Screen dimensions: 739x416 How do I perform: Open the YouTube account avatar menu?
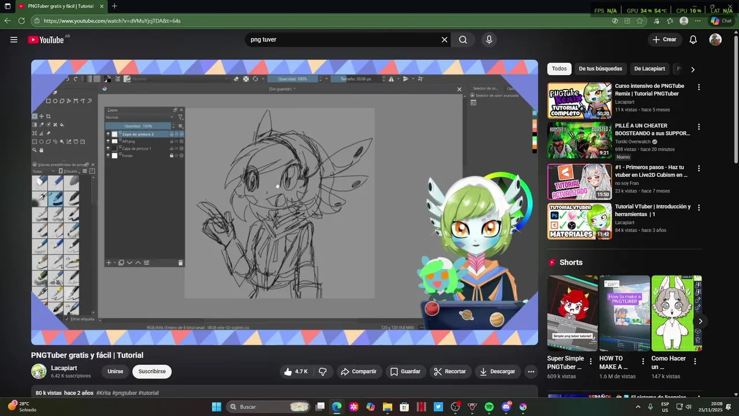715,40
